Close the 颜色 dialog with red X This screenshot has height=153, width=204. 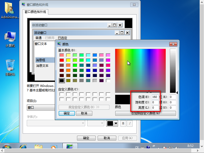[173, 44]
